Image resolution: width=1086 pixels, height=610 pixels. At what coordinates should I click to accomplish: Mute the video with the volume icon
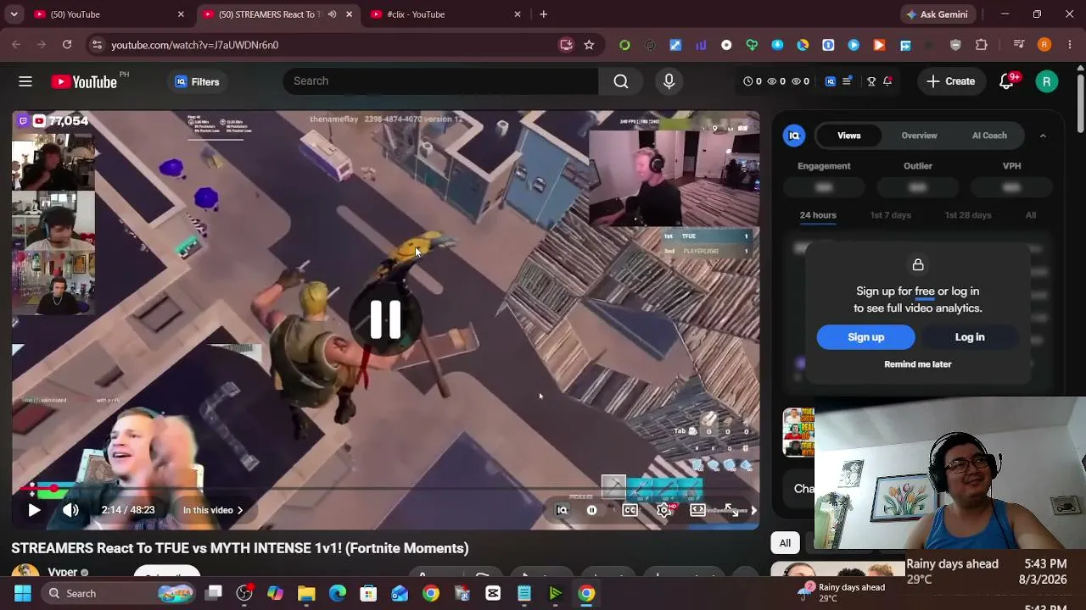70,510
